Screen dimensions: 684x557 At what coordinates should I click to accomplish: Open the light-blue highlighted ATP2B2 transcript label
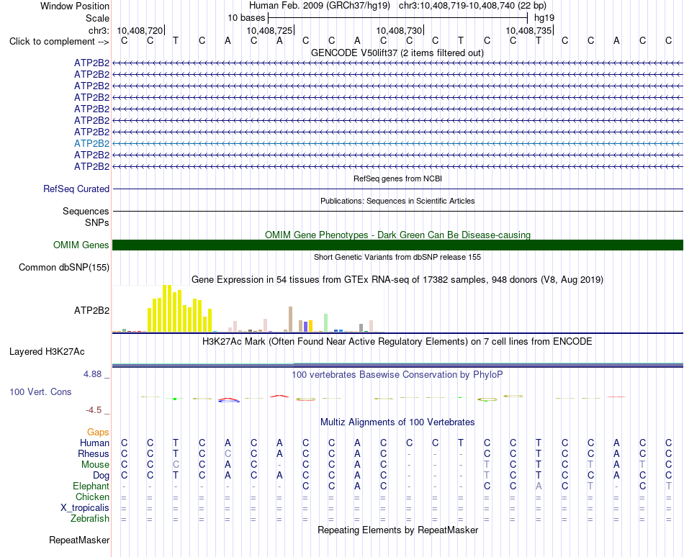[91, 143]
